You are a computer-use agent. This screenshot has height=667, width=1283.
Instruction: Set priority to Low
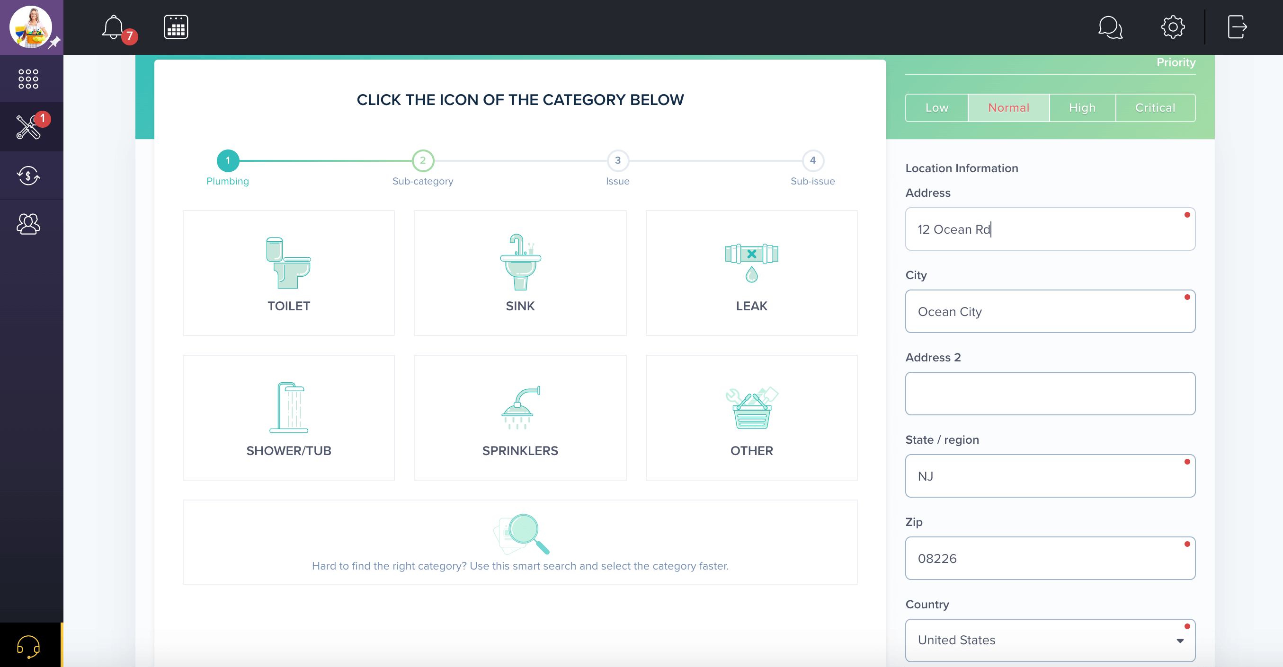point(937,107)
